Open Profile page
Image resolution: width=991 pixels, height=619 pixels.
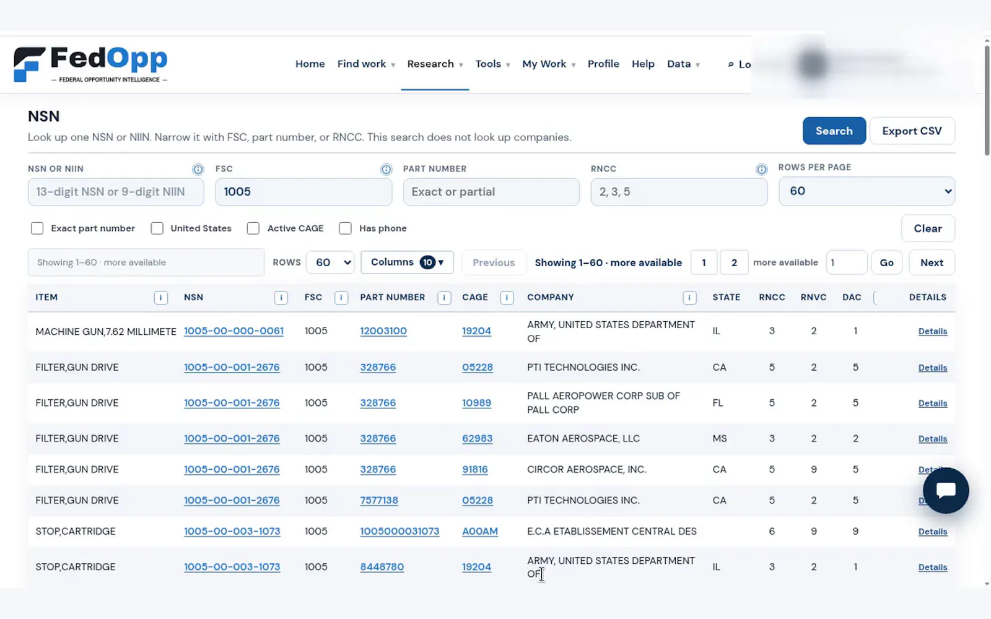[603, 64]
